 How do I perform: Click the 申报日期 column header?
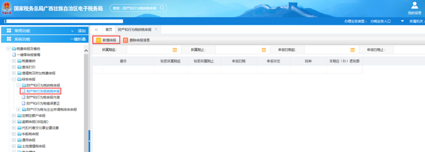pyautogui.click(x=239, y=61)
